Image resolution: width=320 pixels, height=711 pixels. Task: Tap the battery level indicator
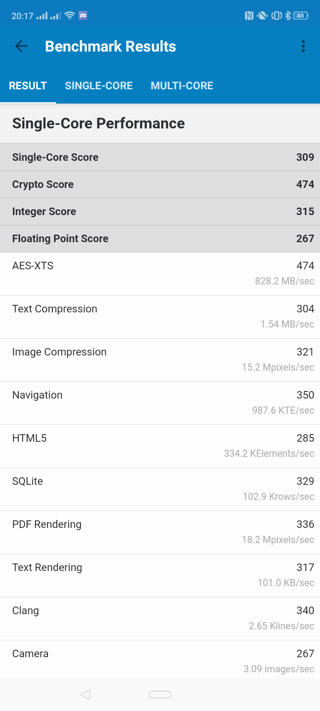(301, 16)
